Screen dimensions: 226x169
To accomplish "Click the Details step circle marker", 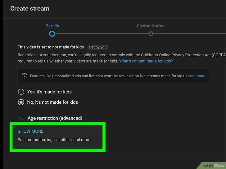I will [52, 34].
